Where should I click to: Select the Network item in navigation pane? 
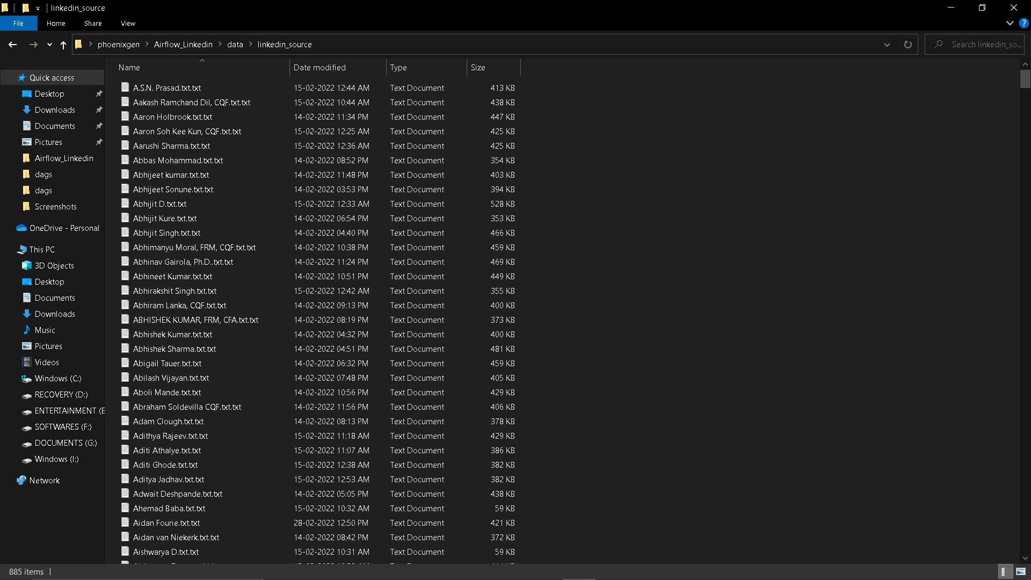(45, 480)
